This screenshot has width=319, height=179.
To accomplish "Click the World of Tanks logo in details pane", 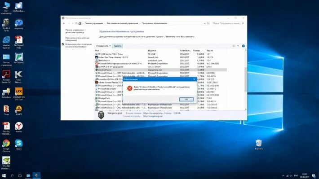I will point(101,115).
